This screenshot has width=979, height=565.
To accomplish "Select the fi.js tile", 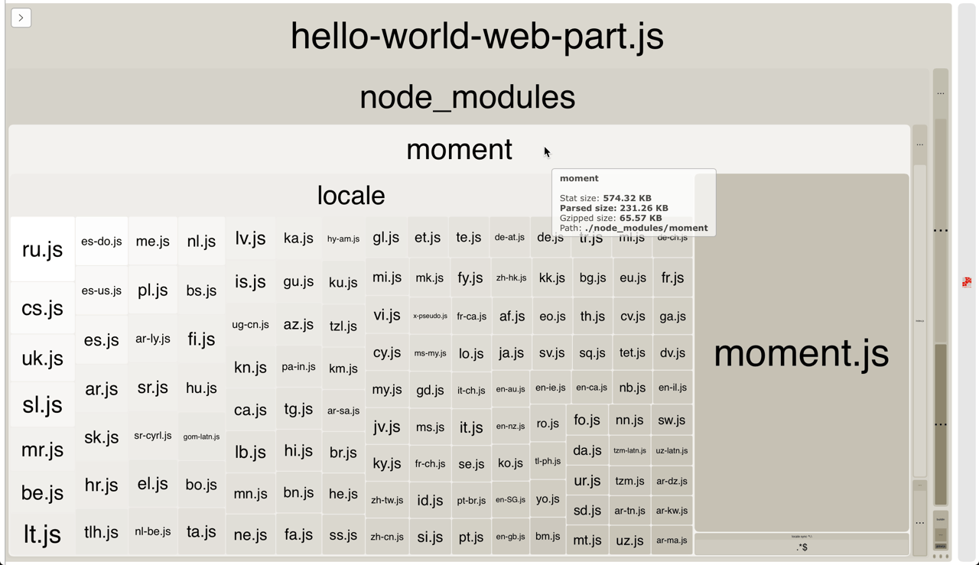I will tap(202, 339).
